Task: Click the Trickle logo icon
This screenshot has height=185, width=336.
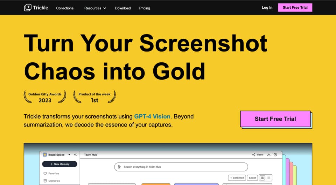Action: tap(28, 8)
